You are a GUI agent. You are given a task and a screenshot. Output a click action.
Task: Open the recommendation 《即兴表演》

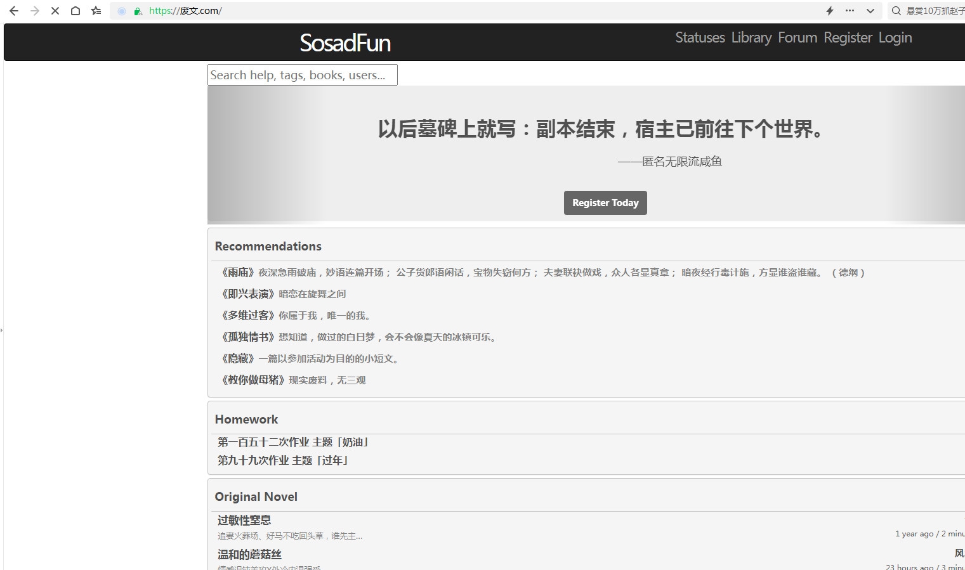tap(248, 294)
